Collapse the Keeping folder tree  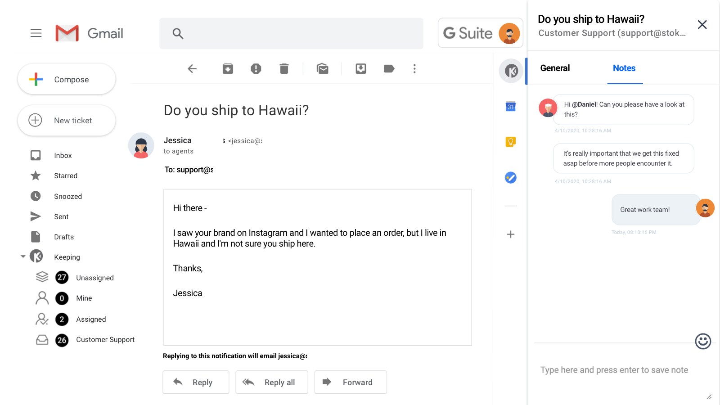23,256
